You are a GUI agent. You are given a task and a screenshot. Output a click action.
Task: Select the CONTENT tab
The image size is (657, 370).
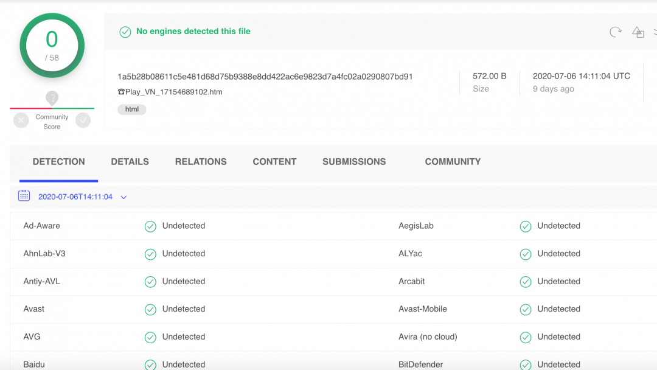point(274,162)
